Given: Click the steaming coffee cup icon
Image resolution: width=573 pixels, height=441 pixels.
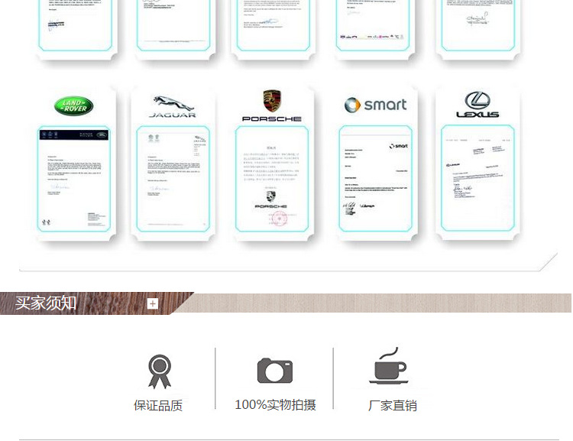Looking at the screenshot, I should (389, 365).
